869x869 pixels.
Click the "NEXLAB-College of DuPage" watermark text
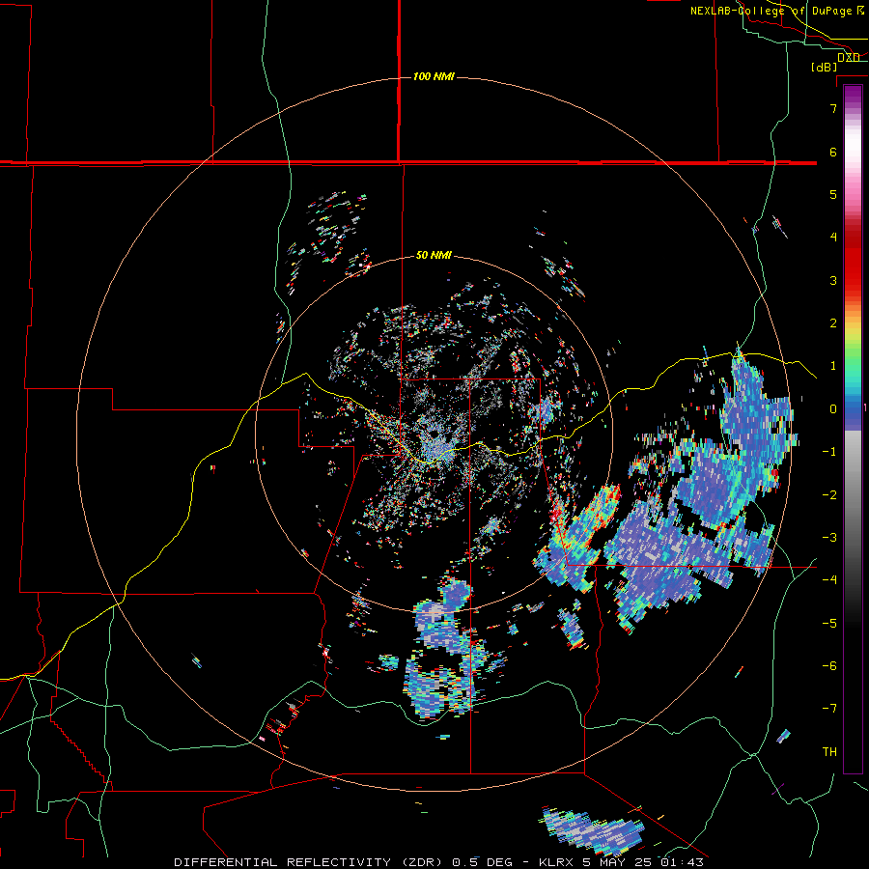[x=771, y=11]
